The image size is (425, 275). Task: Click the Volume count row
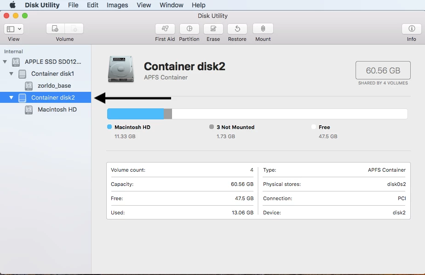tap(182, 170)
